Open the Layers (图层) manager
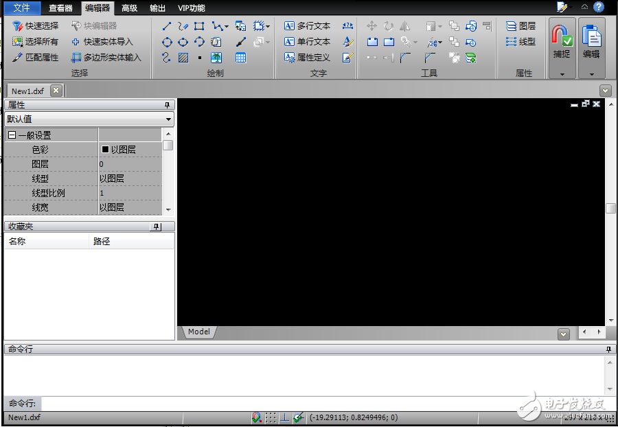 tap(520, 26)
